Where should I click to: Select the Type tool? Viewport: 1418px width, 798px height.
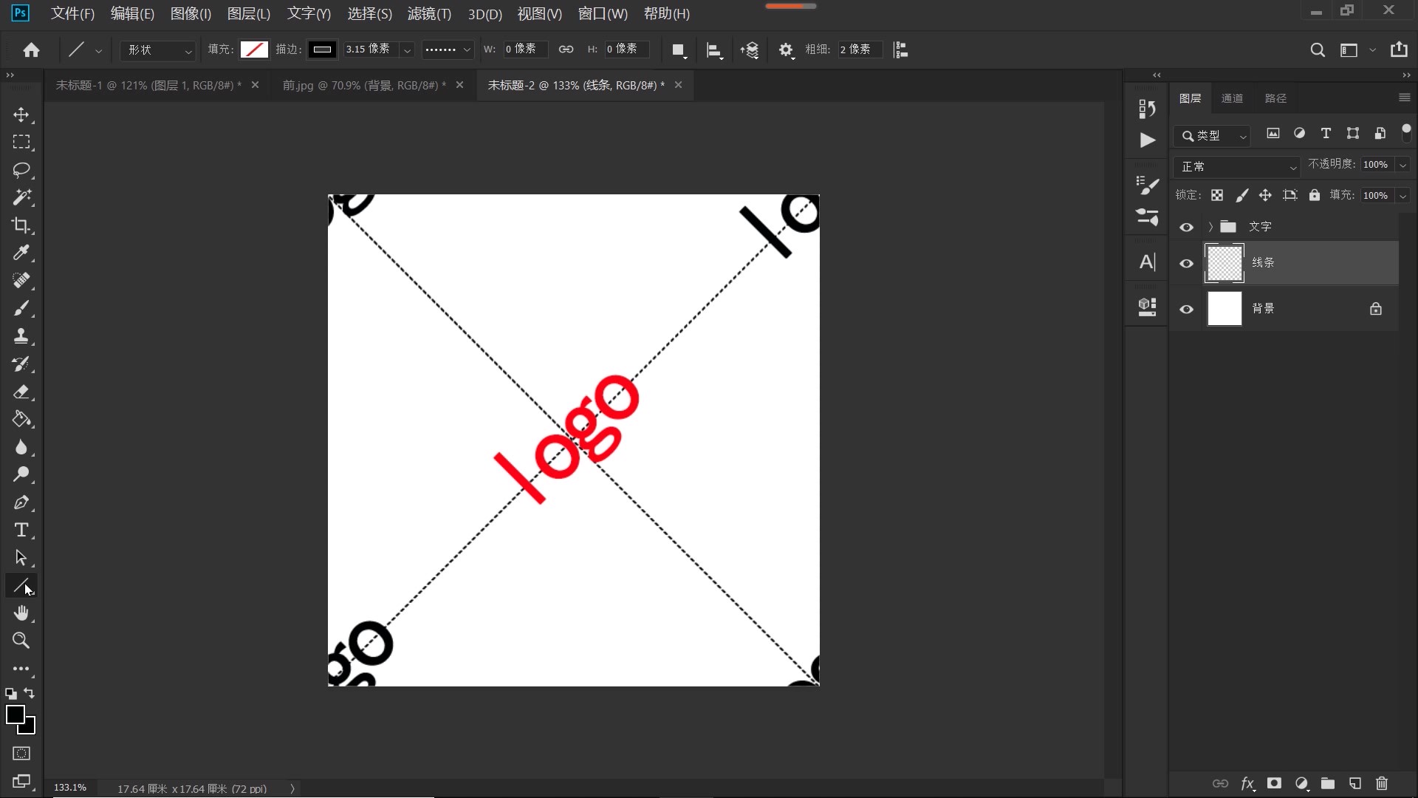[21, 530]
